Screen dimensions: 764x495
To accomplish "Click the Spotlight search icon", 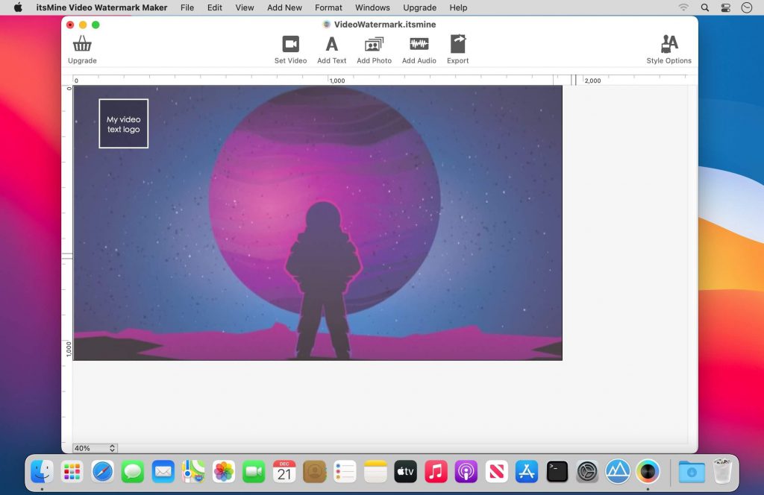I will [x=704, y=7].
